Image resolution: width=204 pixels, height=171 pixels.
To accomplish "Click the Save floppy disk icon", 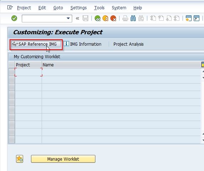I will pyautogui.click(x=85, y=18).
